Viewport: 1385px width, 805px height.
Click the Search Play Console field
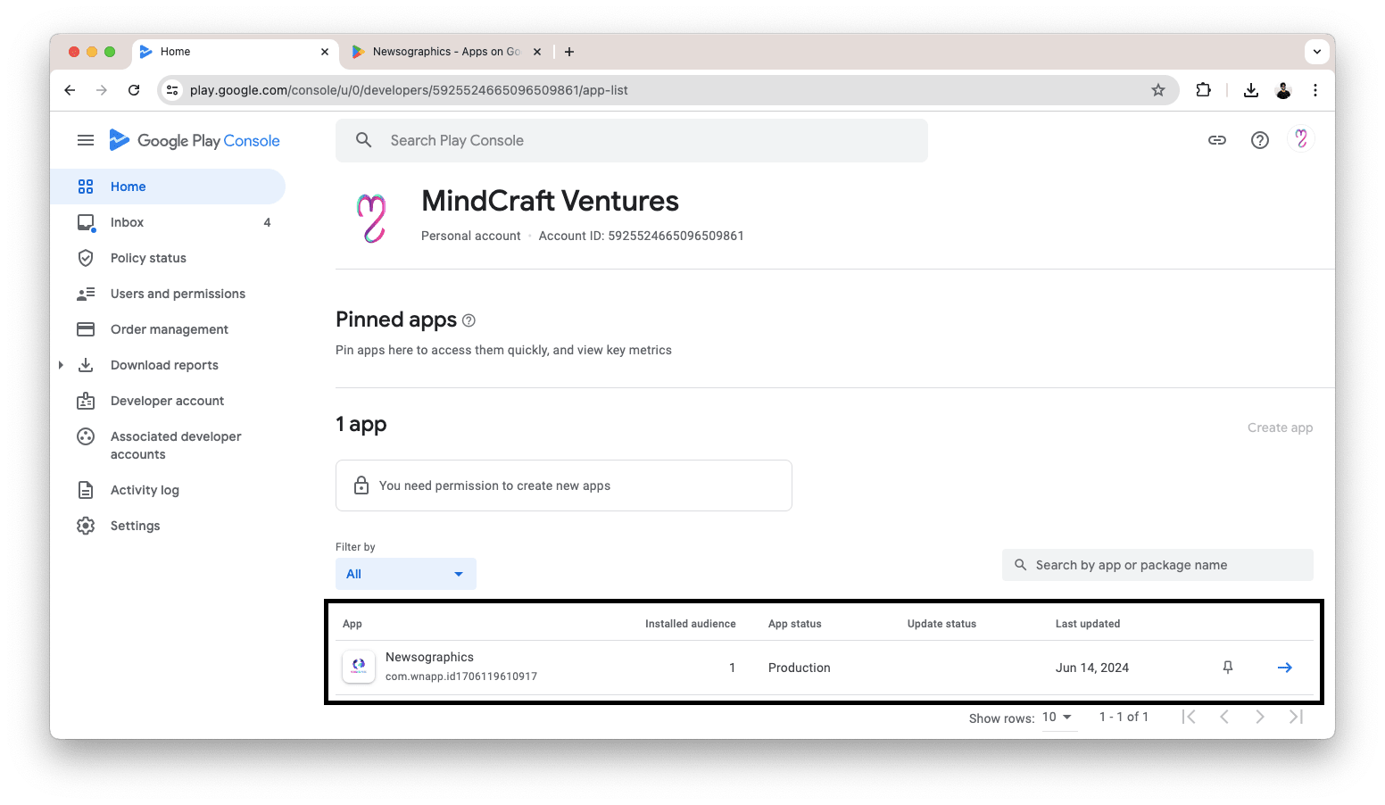tap(631, 140)
